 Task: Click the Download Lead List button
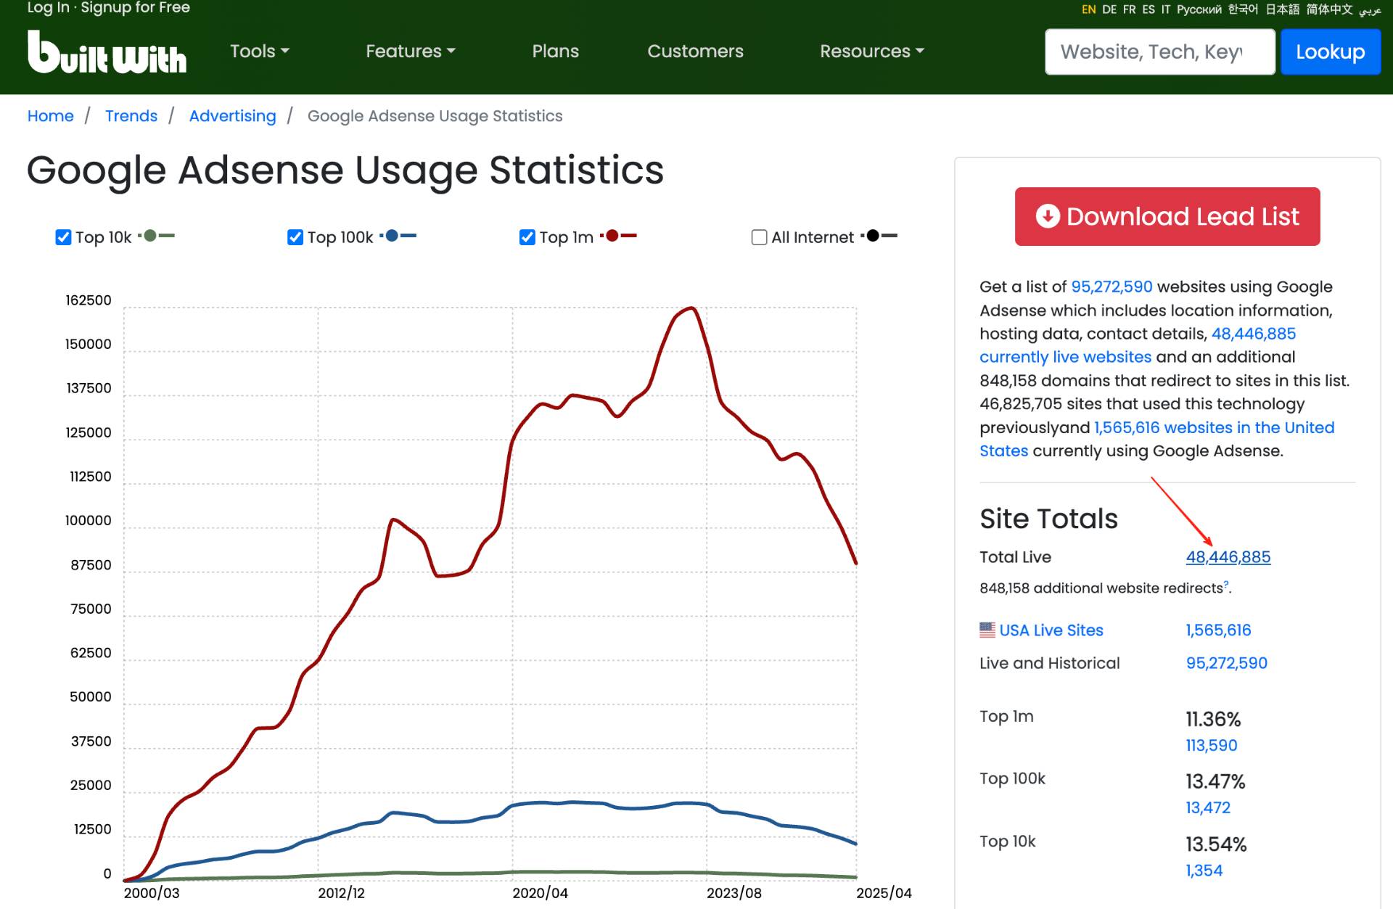coord(1167,216)
